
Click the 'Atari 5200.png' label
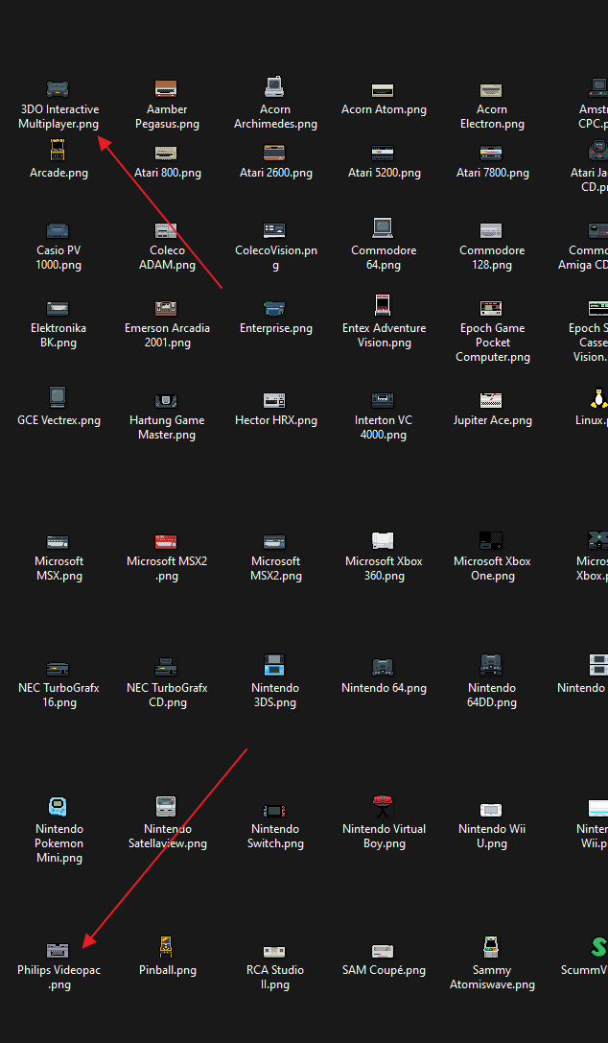[x=384, y=173]
